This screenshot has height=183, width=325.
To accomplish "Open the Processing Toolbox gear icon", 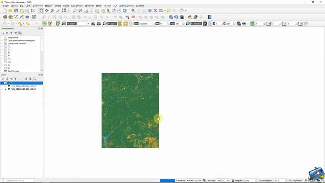I will click(x=150, y=11).
